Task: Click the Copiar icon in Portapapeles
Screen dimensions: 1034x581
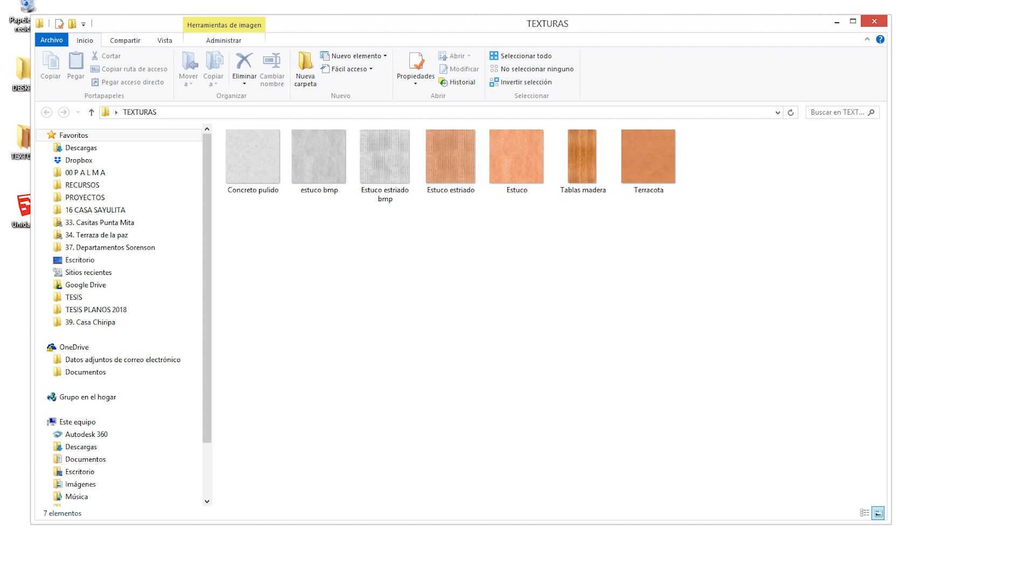Action: 51,66
